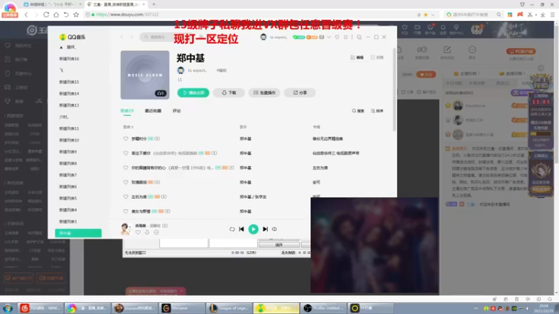
Task: Toggle heart on the 真爱一世情 song row
Action: [x=126, y=167]
